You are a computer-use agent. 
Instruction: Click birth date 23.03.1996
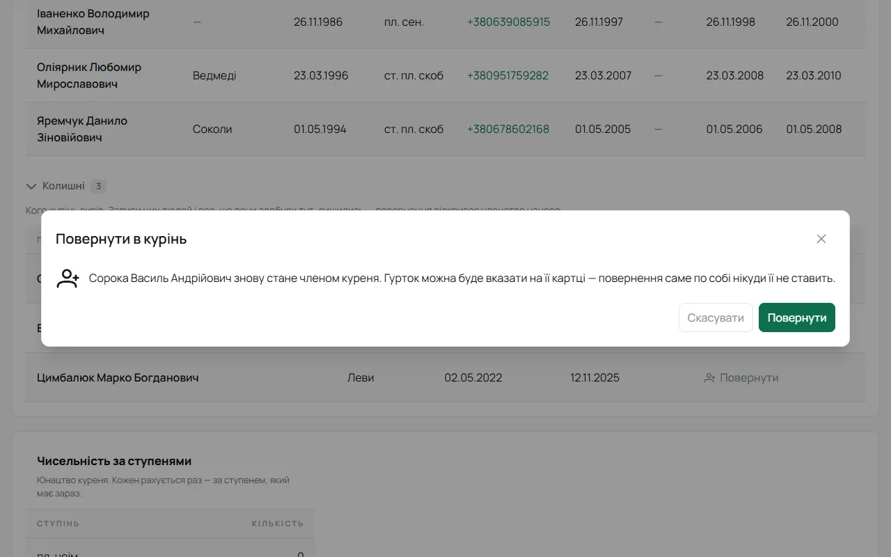coord(321,75)
